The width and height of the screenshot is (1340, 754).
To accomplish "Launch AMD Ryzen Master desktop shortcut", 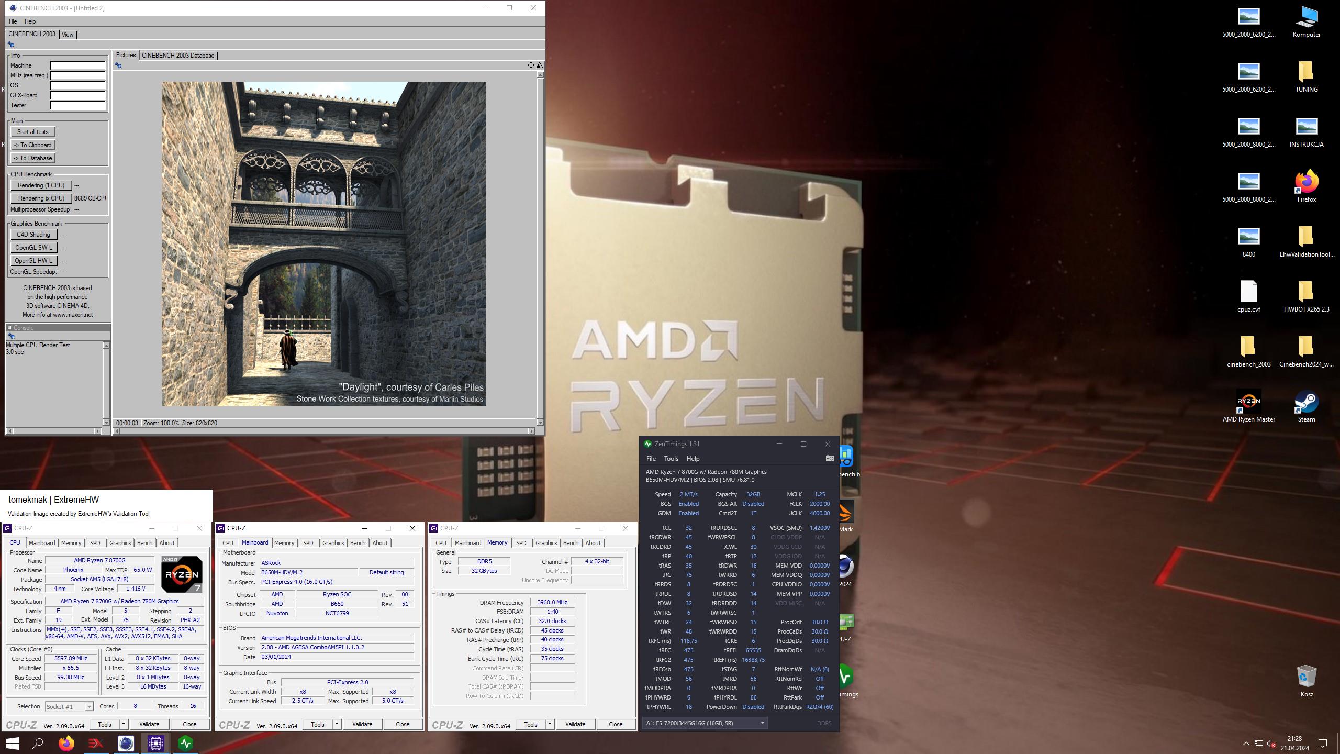I will pos(1248,407).
